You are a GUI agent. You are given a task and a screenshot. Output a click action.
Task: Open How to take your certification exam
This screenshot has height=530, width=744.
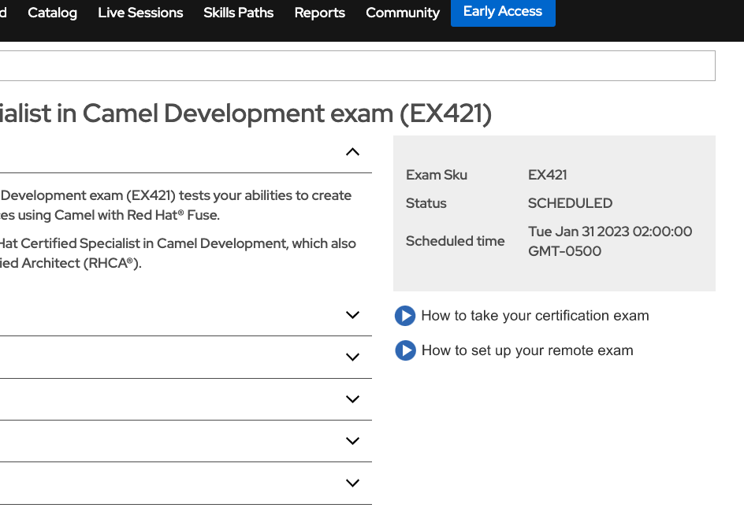[x=534, y=316]
